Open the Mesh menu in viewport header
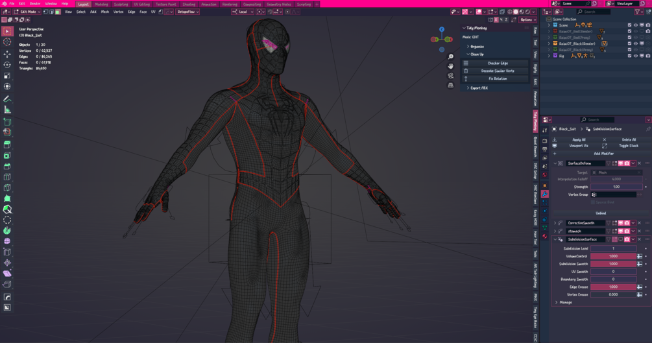Viewport: 652px width, 343px height. [x=105, y=12]
